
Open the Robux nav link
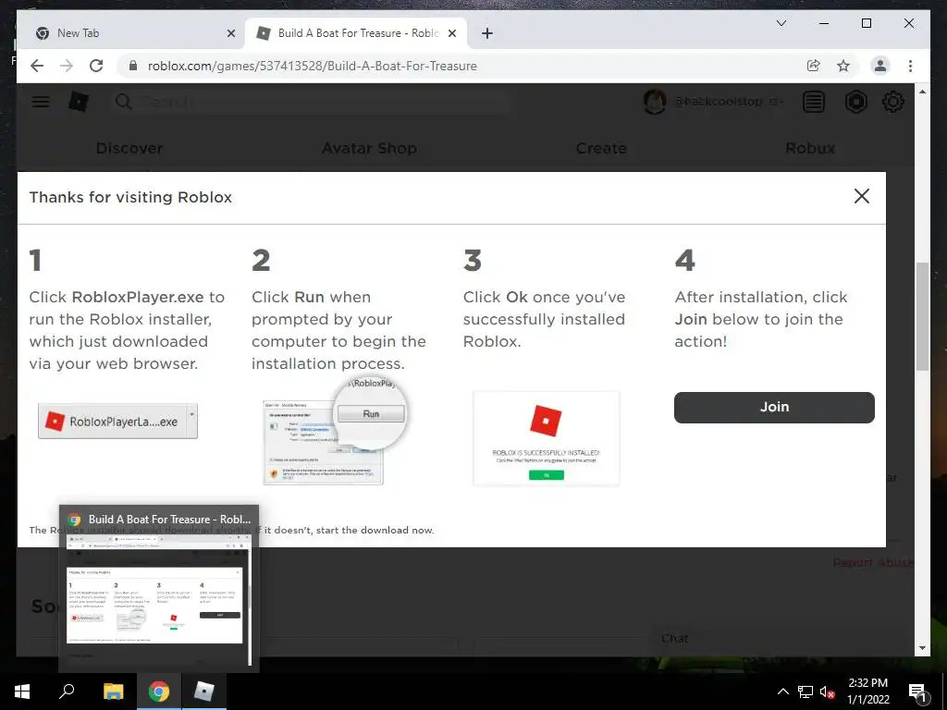coord(810,148)
